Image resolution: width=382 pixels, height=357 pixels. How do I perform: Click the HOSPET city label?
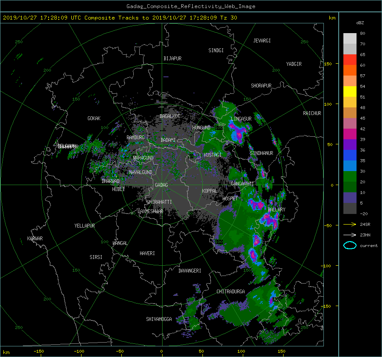pos(230,199)
